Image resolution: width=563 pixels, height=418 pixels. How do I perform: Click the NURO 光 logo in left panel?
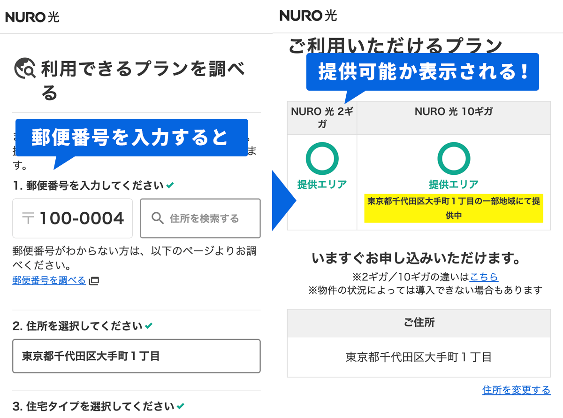point(32,17)
